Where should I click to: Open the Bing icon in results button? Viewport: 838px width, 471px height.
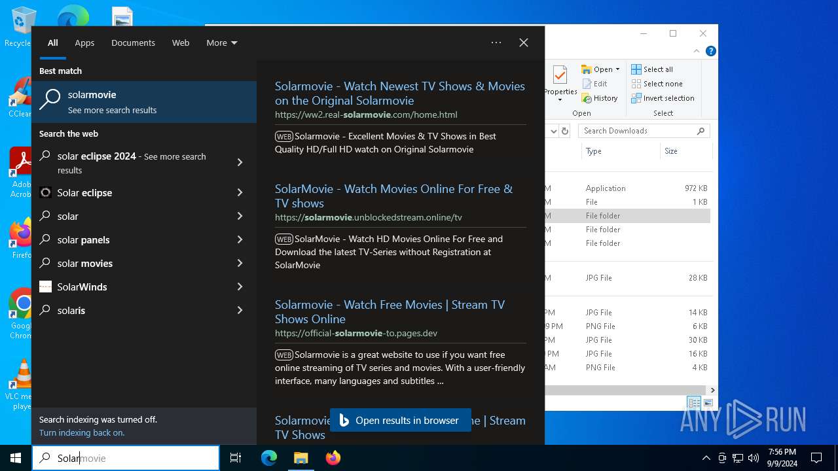click(344, 420)
